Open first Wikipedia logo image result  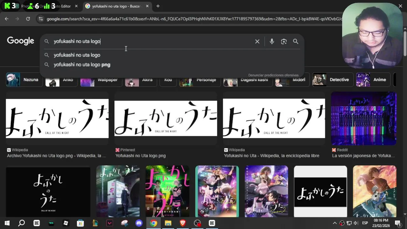57,118
